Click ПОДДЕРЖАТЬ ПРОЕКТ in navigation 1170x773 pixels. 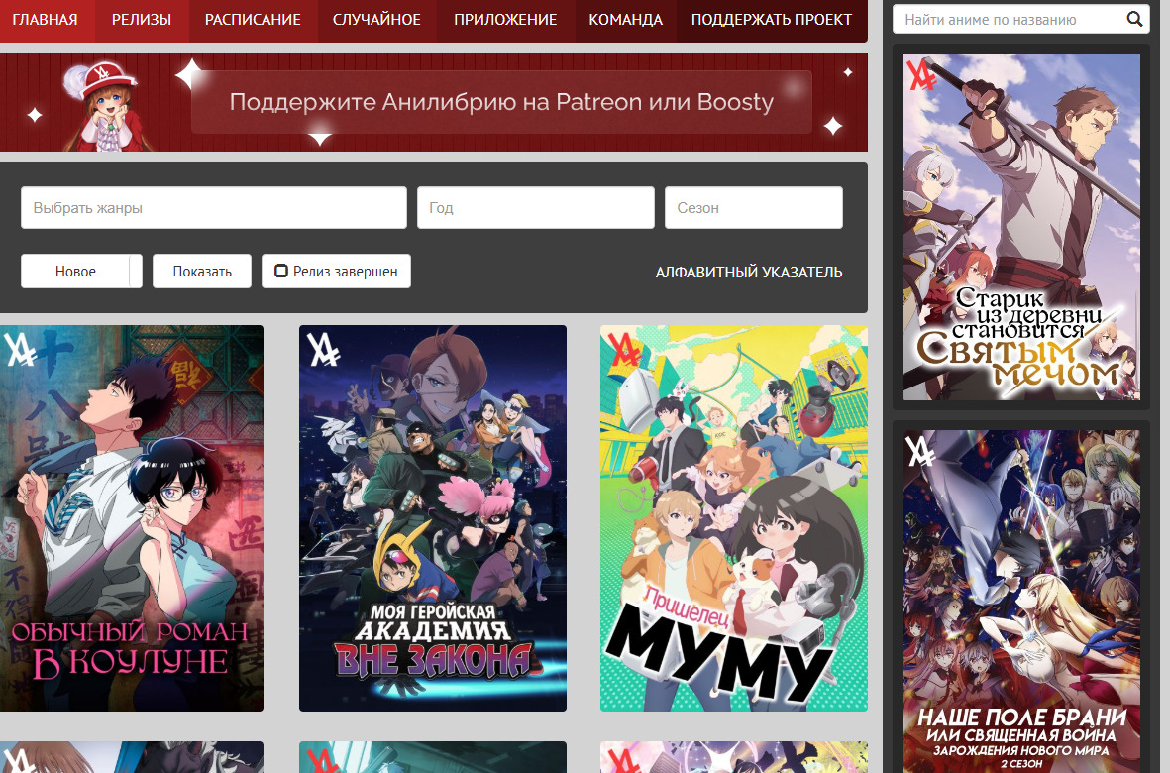[x=772, y=20]
